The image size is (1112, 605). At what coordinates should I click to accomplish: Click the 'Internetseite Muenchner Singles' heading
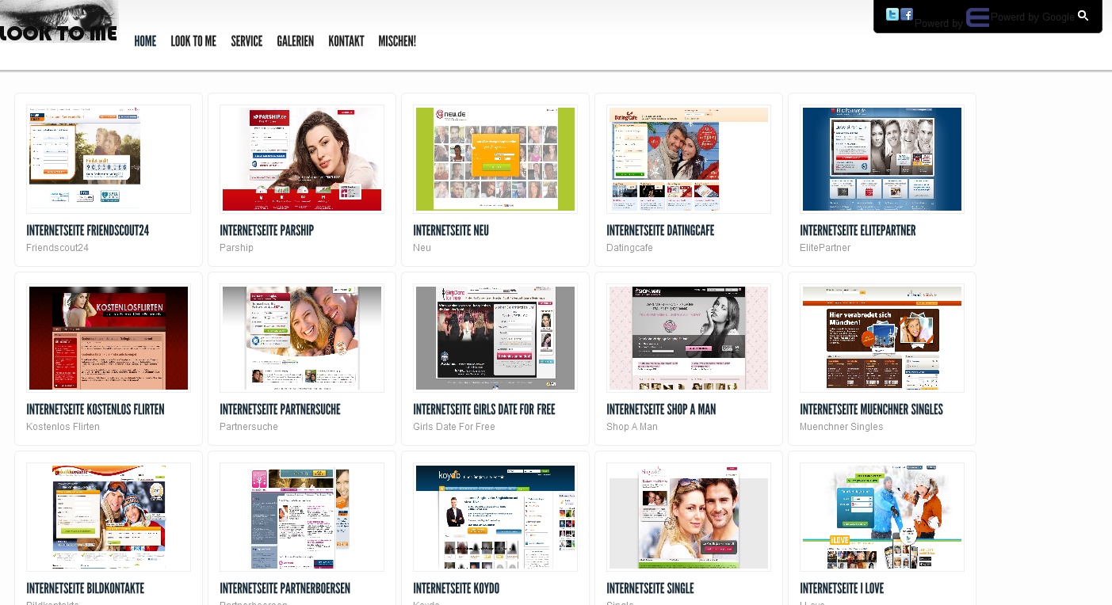point(871,409)
